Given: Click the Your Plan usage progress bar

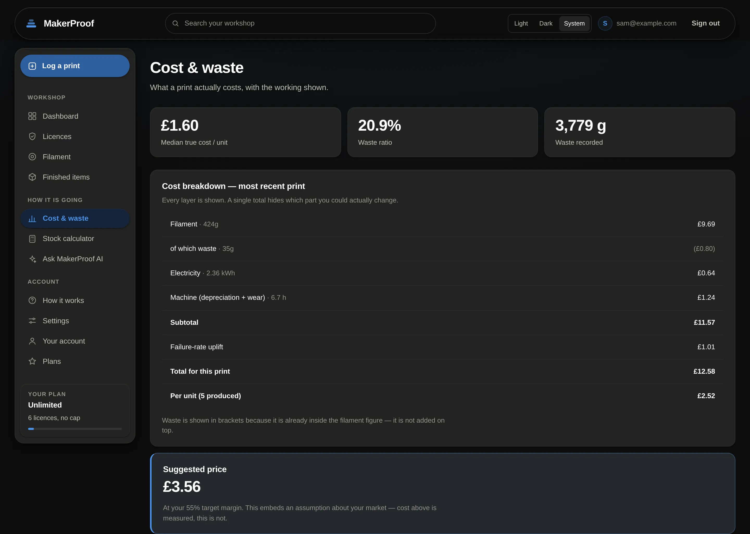Looking at the screenshot, I should click(75, 429).
